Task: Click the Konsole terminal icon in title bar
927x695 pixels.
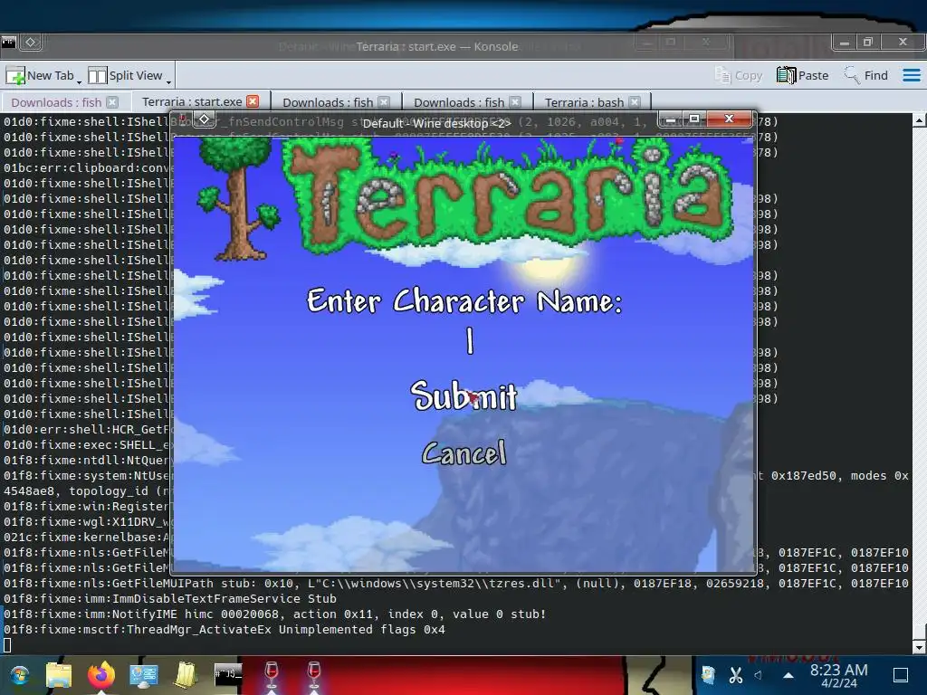Action: [8, 42]
